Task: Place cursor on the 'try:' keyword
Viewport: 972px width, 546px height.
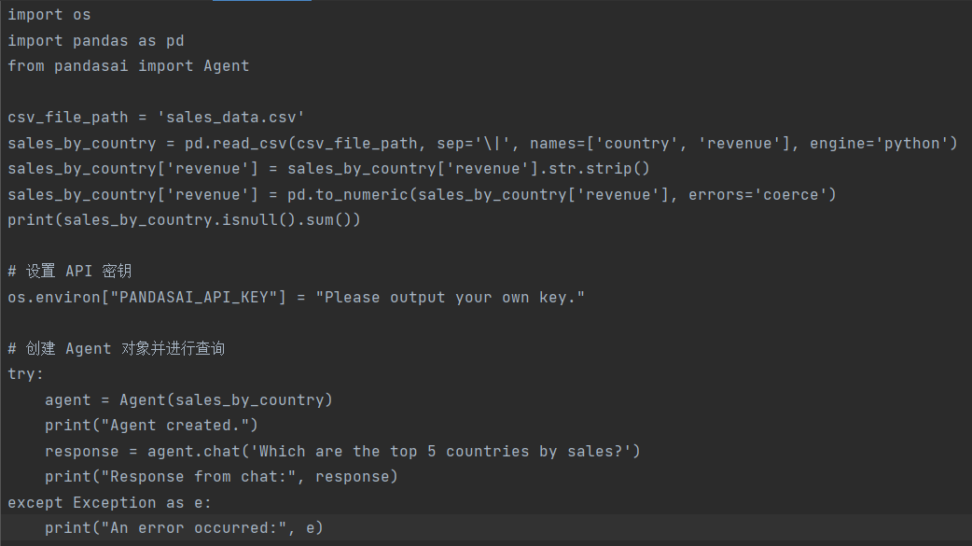Action: coord(25,373)
